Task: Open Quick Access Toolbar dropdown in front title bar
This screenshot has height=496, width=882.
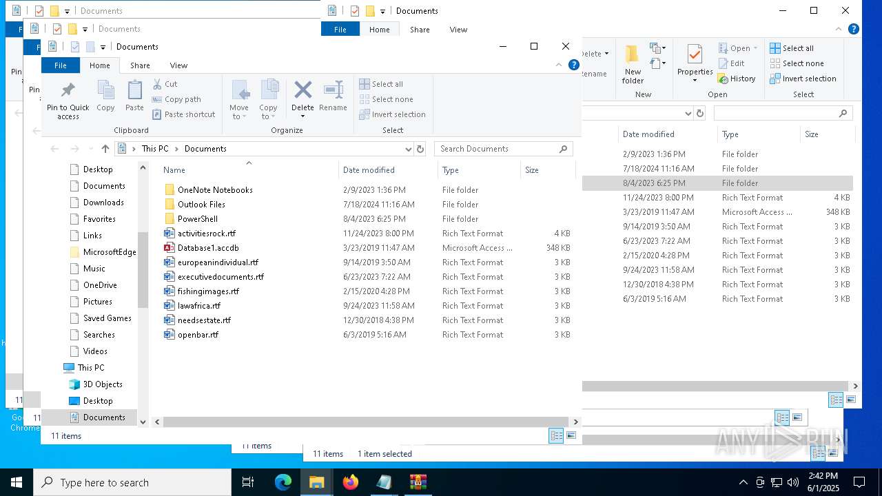Action: click(103, 47)
